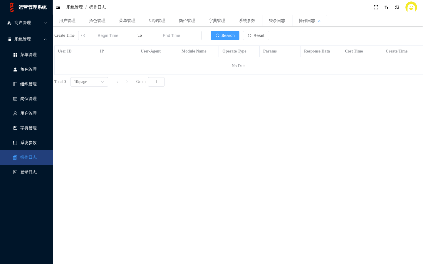
Task: Open the user avatar menu
Action: [x=411, y=7]
